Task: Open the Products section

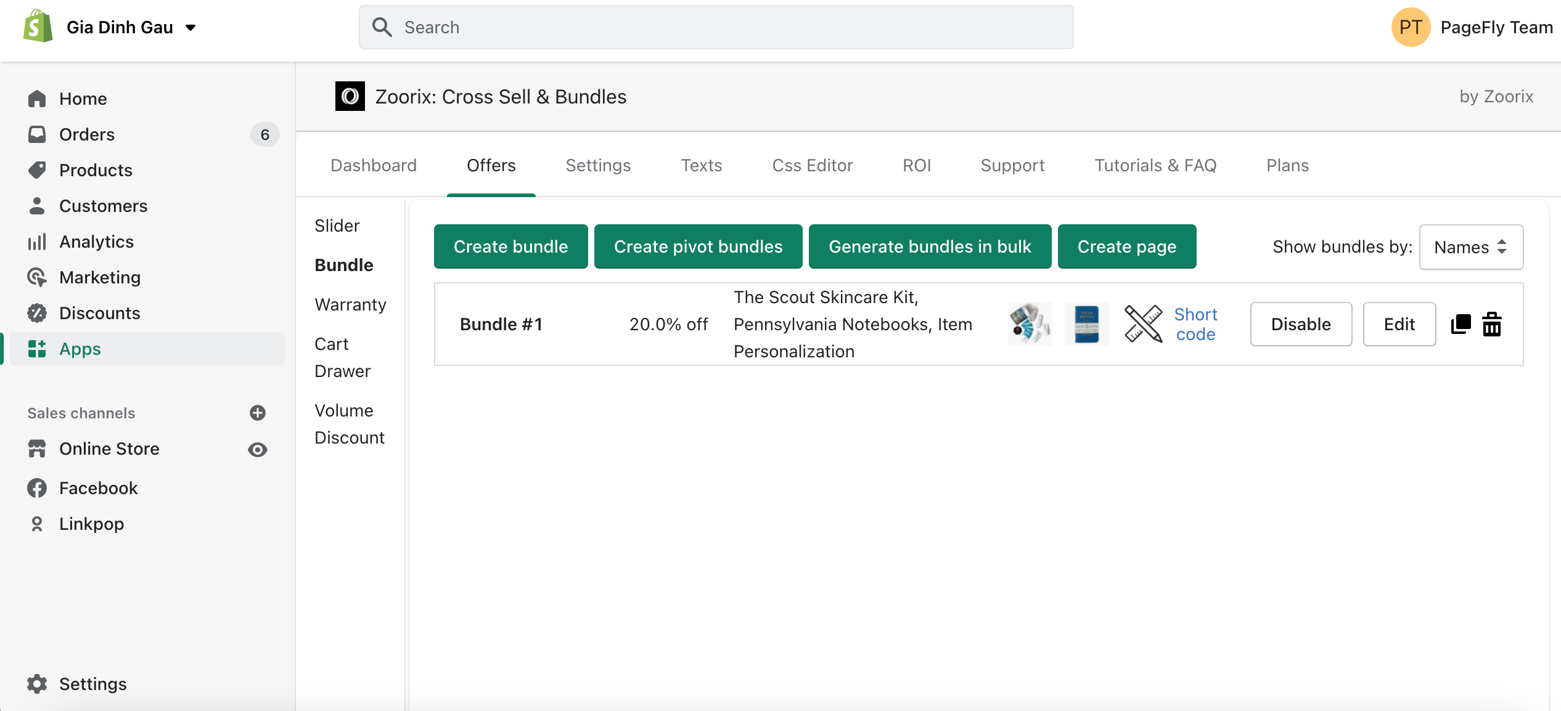Action: pos(96,170)
